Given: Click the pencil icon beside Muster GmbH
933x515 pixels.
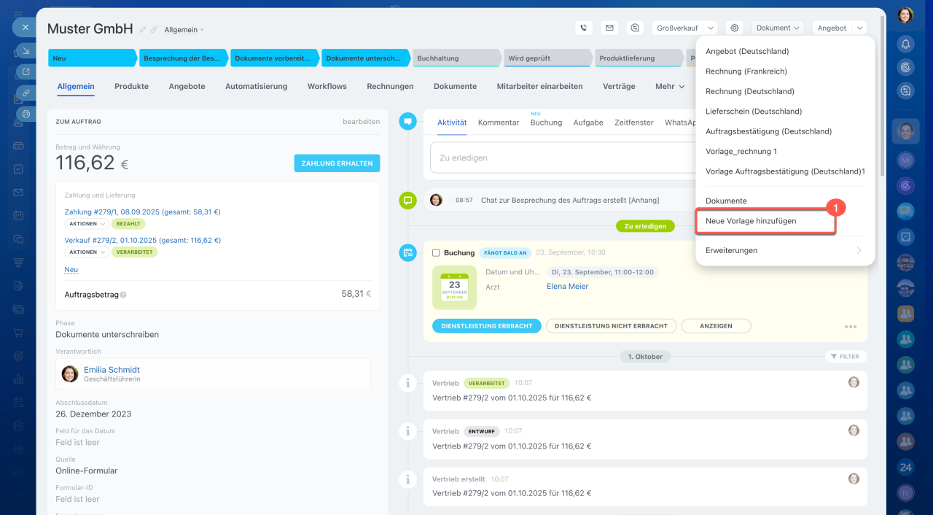Looking at the screenshot, I should pyautogui.click(x=143, y=30).
